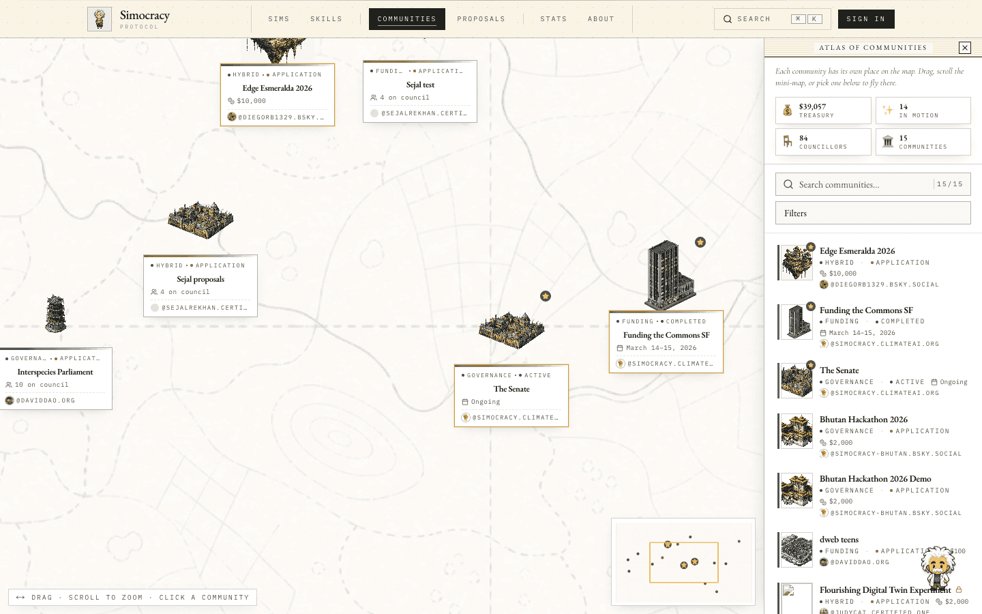Click the mini-map viewport rectangle
The image size is (982, 614).
684,562
